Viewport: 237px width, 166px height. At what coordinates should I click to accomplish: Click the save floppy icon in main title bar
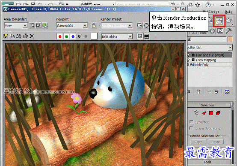(33, 4)
